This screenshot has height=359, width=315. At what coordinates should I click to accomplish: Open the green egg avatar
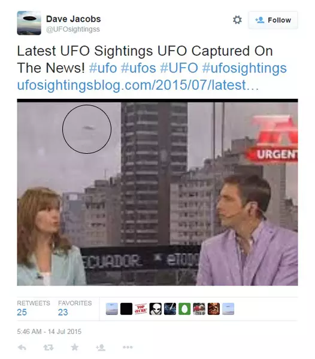click(x=184, y=309)
